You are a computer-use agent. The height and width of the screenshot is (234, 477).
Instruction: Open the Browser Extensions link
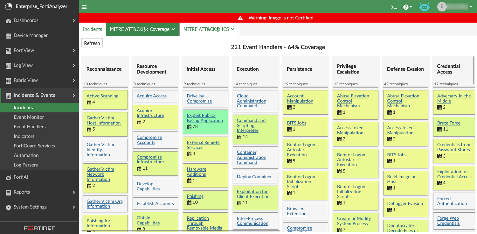coord(298,211)
